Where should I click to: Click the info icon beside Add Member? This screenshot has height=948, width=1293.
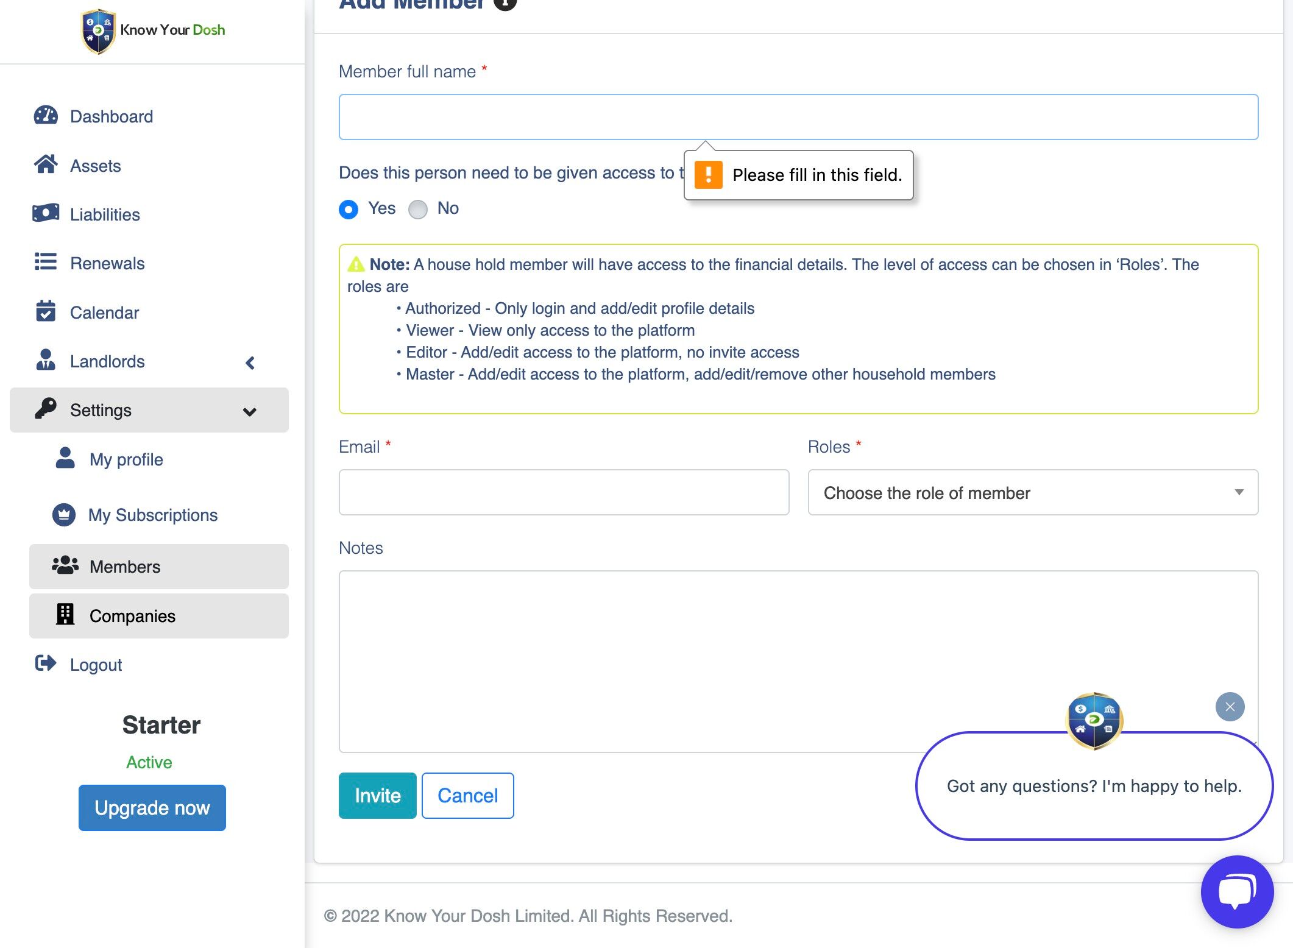[505, 4]
